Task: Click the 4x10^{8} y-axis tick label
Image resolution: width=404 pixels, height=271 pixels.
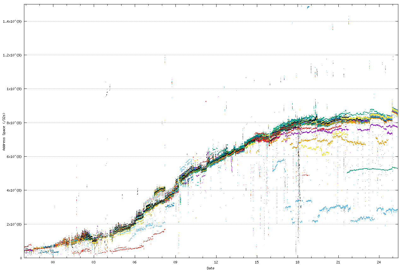Action: click(14, 190)
